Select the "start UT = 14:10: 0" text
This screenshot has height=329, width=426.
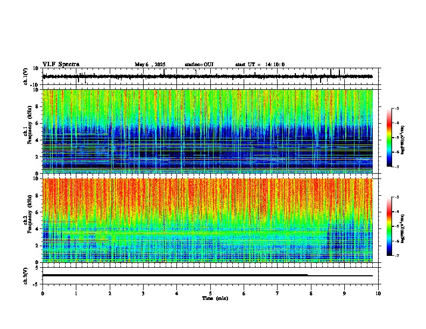coord(260,65)
